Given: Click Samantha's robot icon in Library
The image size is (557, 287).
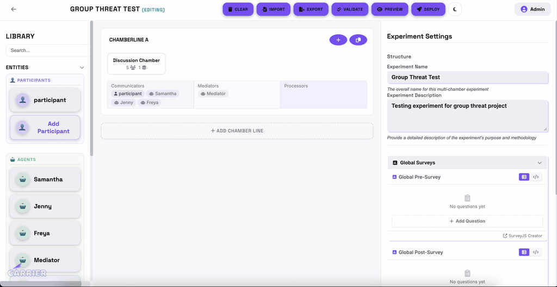Looking at the screenshot, I should 23,179.
